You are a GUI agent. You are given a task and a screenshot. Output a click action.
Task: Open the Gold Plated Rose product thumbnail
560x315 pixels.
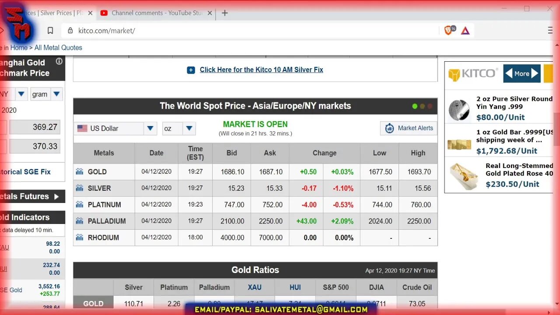click(464, 176)
